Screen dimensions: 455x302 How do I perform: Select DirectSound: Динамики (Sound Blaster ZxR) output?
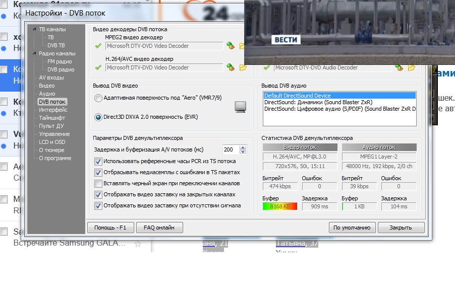click(x=318, y=102)
